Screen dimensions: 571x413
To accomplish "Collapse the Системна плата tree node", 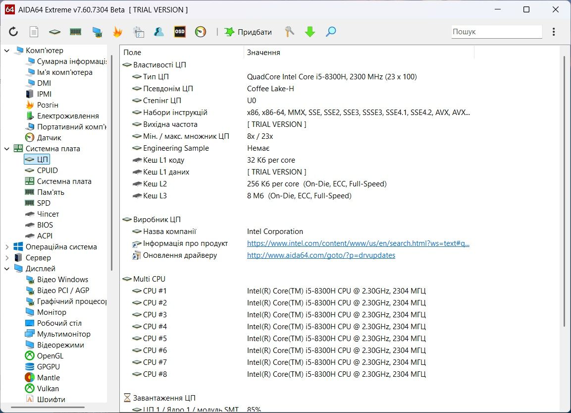I will pos(7,149).
